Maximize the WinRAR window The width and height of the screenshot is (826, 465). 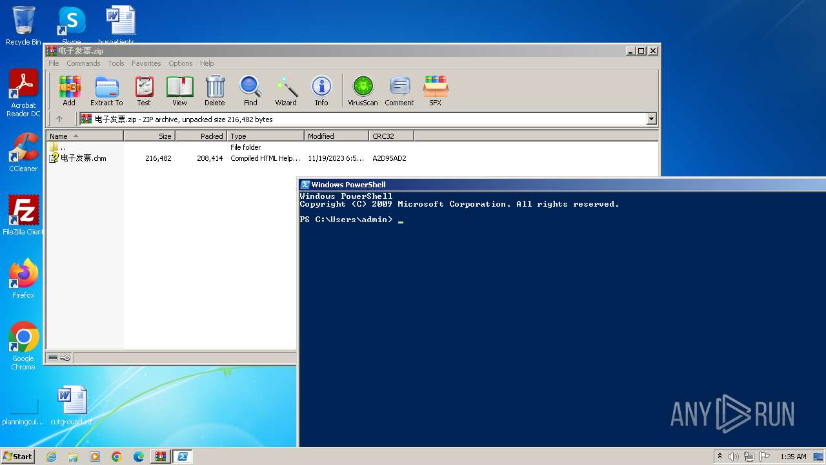click(641, 51)
